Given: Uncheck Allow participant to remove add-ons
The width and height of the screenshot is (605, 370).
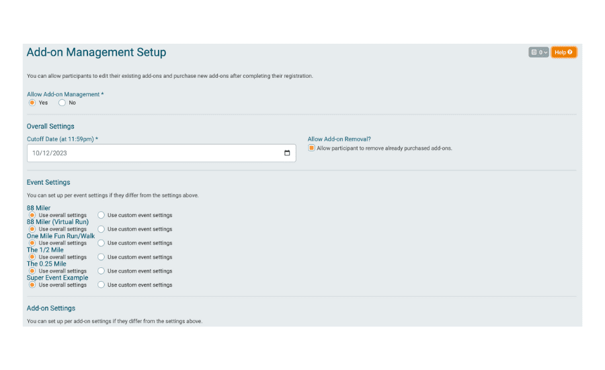Looking at the screenshot, I should 311,148.
